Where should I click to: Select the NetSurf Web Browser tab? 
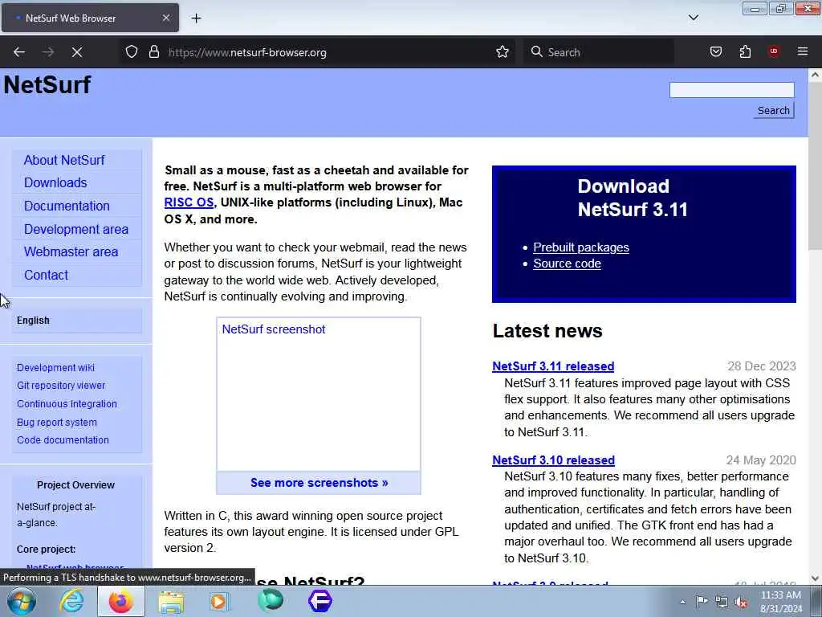pos(90,18)
